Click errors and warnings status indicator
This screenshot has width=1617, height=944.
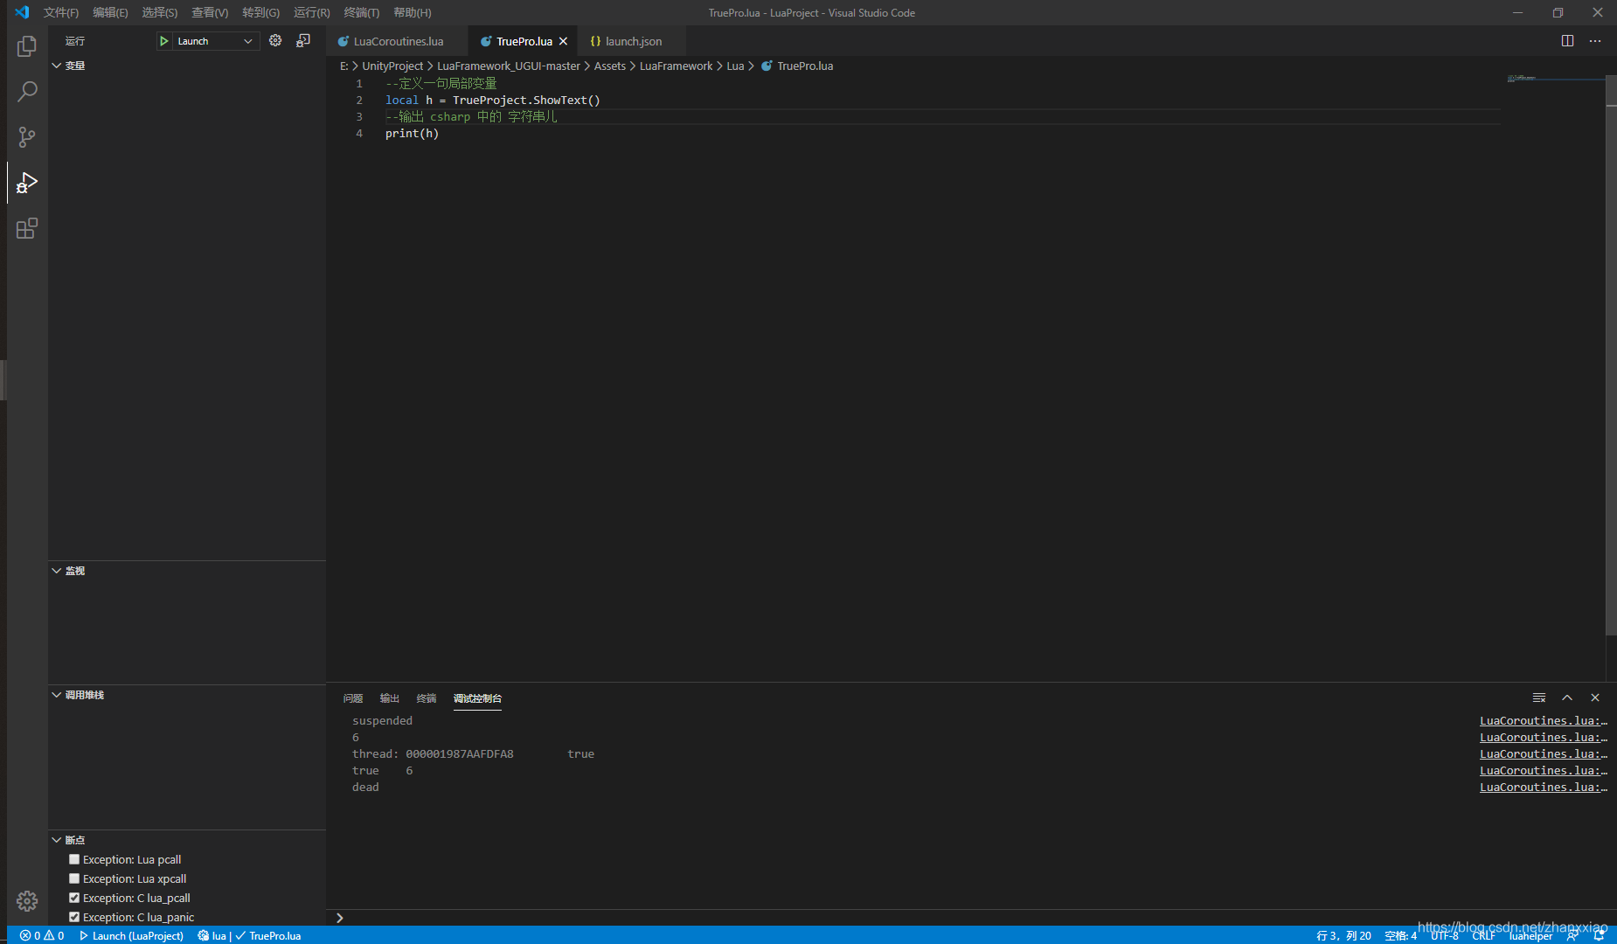click(42, 935)
